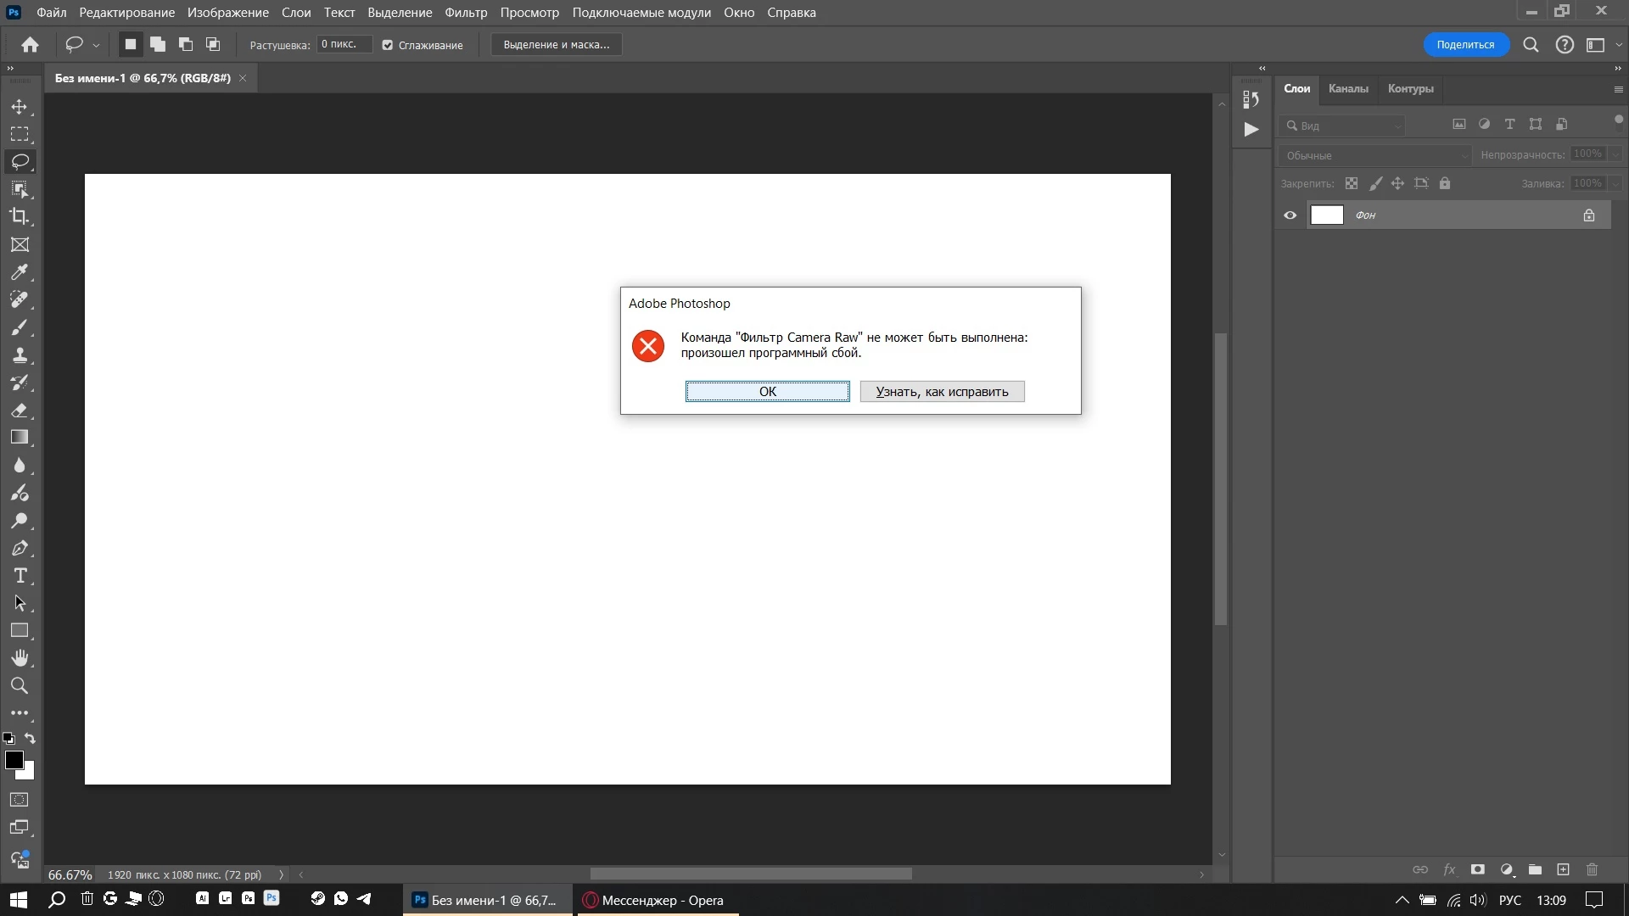Select the Zoom tool
Viewport: 1629px width, 916px height.
(x=20, y=685)
